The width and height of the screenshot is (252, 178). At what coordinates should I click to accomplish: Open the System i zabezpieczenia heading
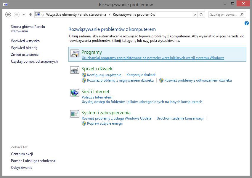pyautogui.click(x=106, y=113)
